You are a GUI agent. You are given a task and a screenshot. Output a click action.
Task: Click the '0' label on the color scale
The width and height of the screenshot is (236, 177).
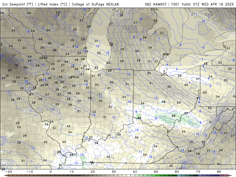tap(50, 172)
